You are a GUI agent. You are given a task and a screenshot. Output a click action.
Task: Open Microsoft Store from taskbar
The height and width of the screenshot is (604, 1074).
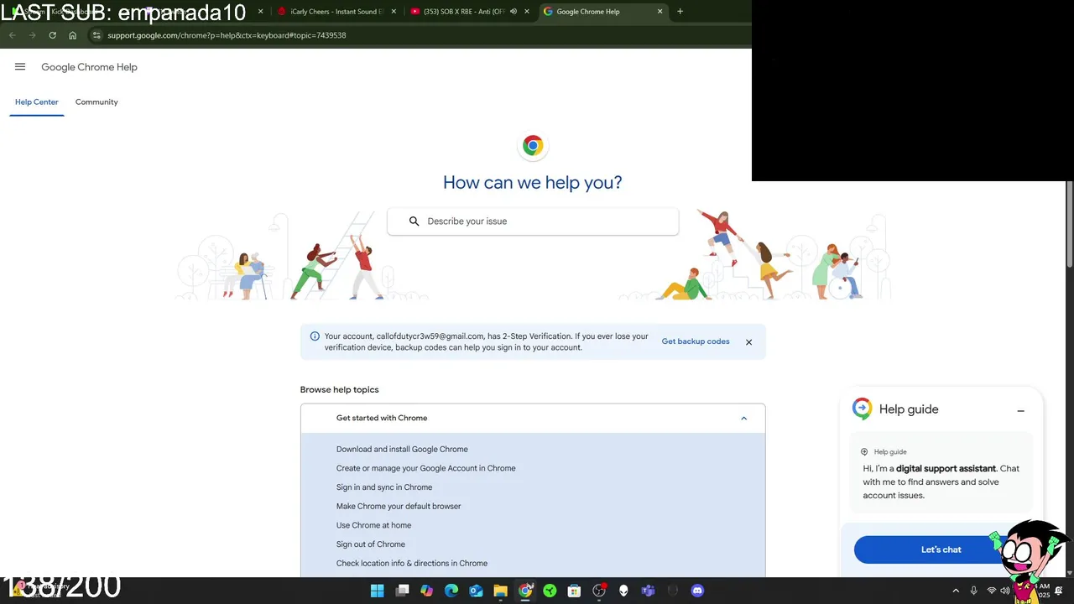pyautogui.click(x=574, y=591)
